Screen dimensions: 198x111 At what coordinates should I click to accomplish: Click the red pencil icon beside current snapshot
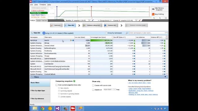click(140, 20)
